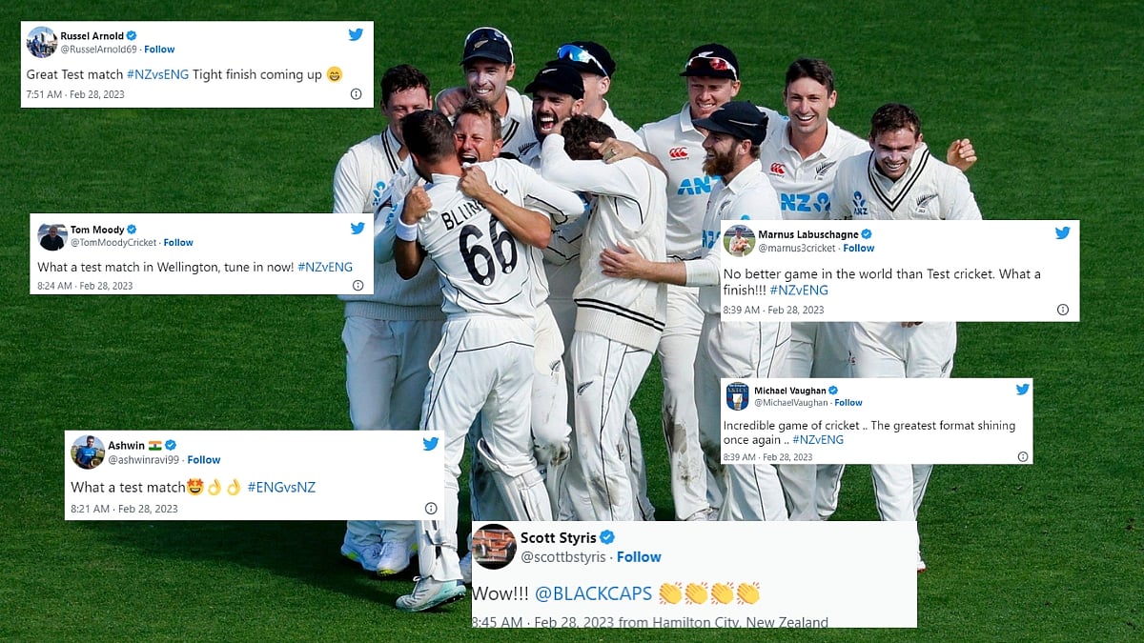Follow Ashwin from tweet card

[x=203, y=459]
